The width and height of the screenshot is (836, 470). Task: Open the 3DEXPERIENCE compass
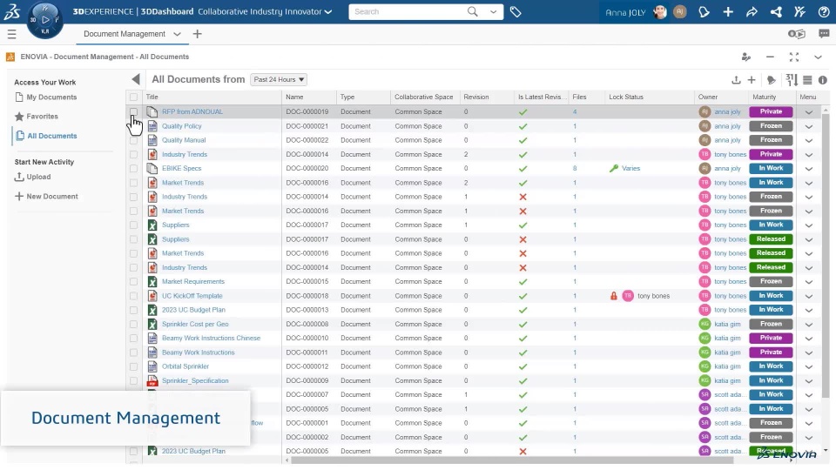pos(44,20)
